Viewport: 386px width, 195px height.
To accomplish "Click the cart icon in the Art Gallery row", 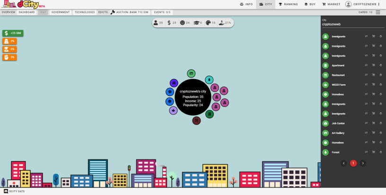I will (x=373, y=133).
